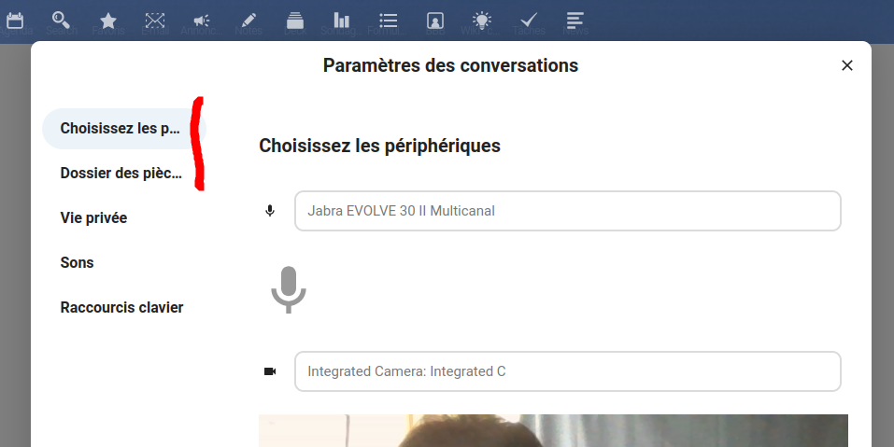Open the Integrated Camera selection dropdown

pos(567,371)
